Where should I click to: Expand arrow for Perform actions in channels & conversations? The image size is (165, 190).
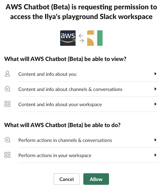pyautogui.click(x=155, y=140)
